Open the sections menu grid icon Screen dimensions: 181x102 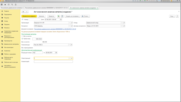(x=2, y=4)
